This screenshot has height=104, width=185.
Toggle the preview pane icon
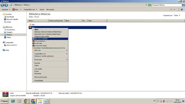point(178,10)
